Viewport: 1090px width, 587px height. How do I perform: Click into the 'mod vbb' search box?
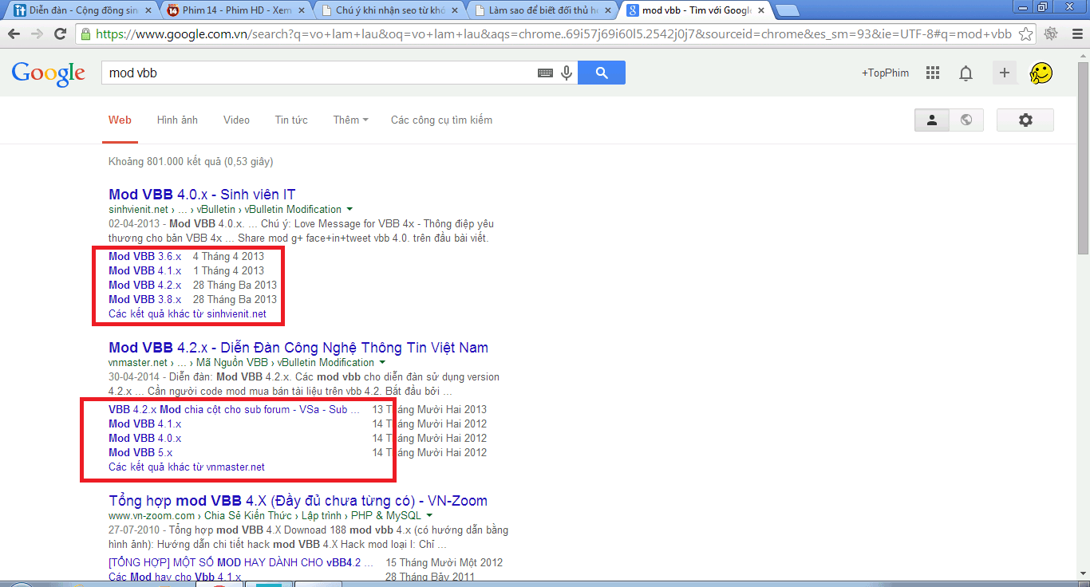coord(319,73)
